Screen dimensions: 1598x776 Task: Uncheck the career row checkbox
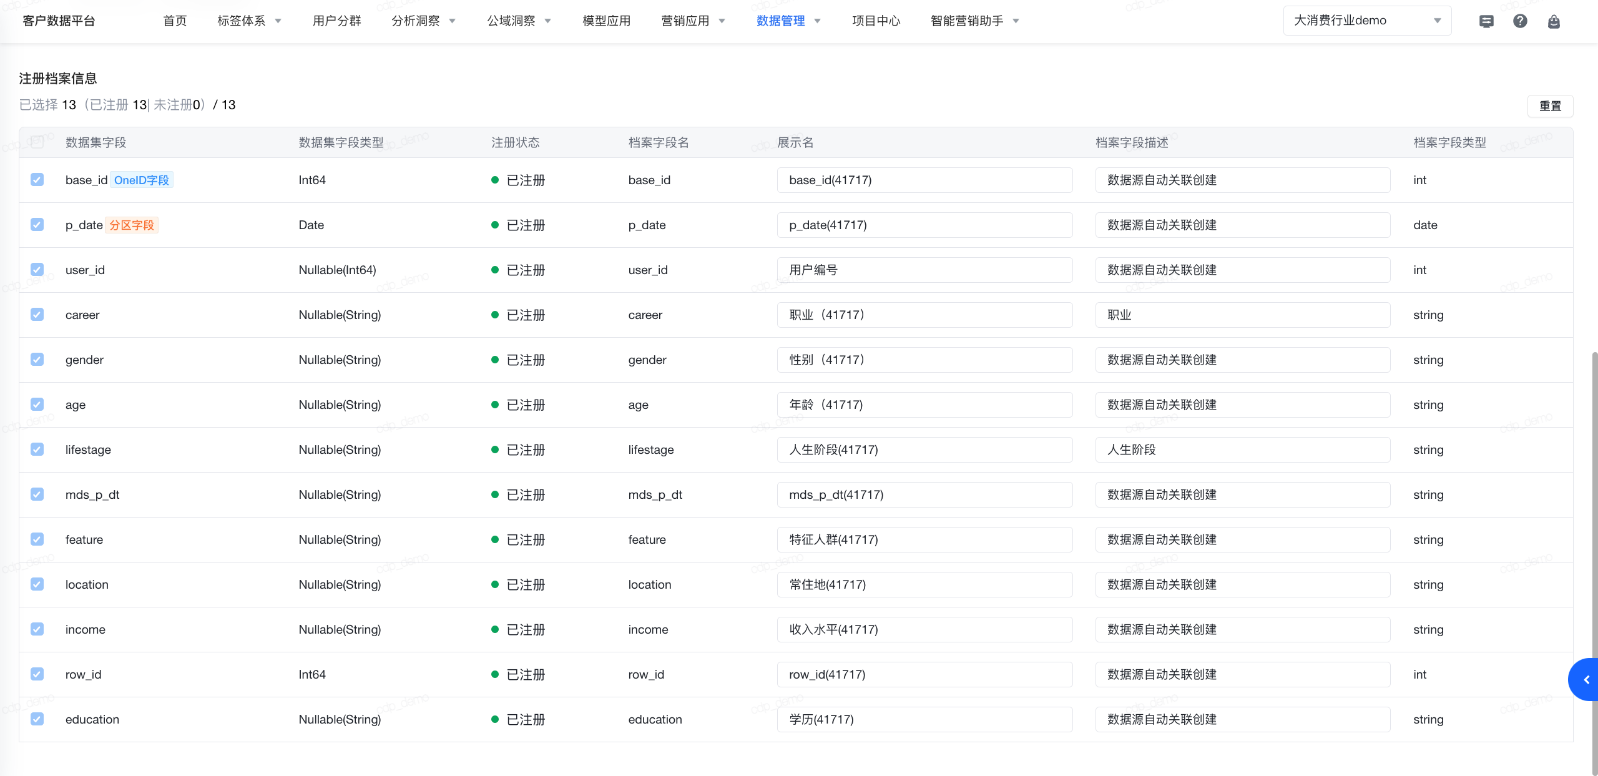tap(37, 315)
